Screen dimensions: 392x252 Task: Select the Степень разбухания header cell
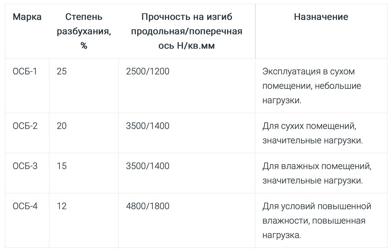[x=84, y=31]
